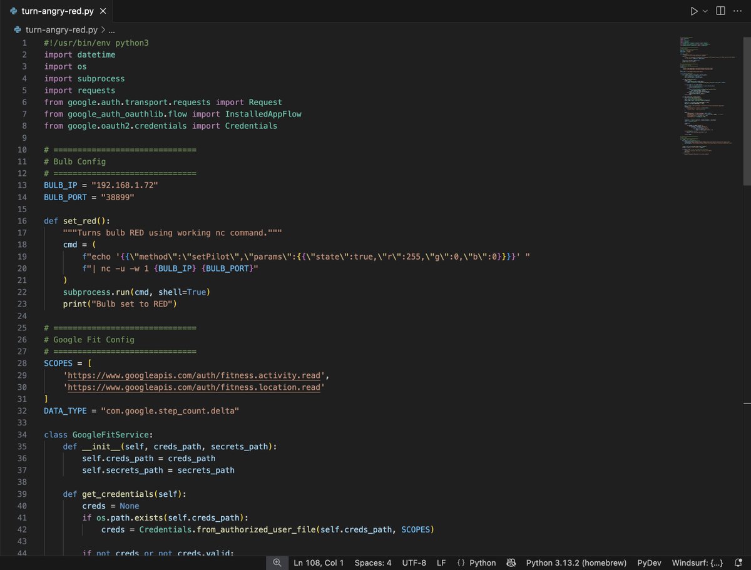The width and height of the screenshot is (751, 570).
Task: Click line number 34 in the gutter
Action: pos(23,434)
